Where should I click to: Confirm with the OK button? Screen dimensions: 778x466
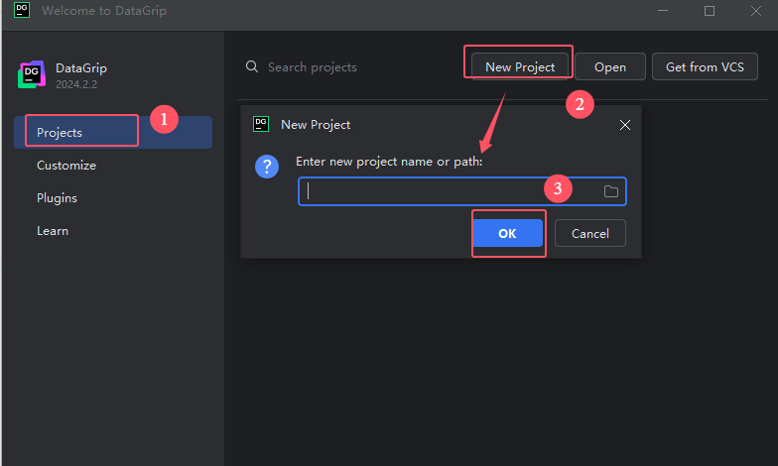pos(507,233)
